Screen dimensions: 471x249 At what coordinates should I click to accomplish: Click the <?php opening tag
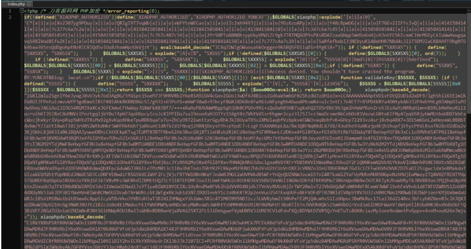click(29, 11)
